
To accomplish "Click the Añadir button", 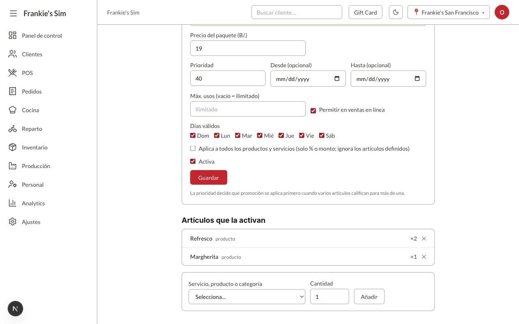I will point(369,296).
